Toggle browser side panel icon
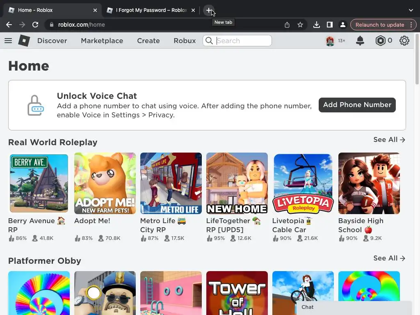The height and width of the screenshot is (315, 420). [330, 25]
